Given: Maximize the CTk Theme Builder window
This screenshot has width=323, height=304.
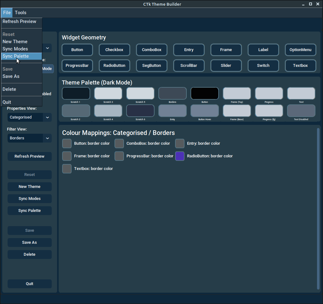Looking at the screenshot, I should point(310,4).
